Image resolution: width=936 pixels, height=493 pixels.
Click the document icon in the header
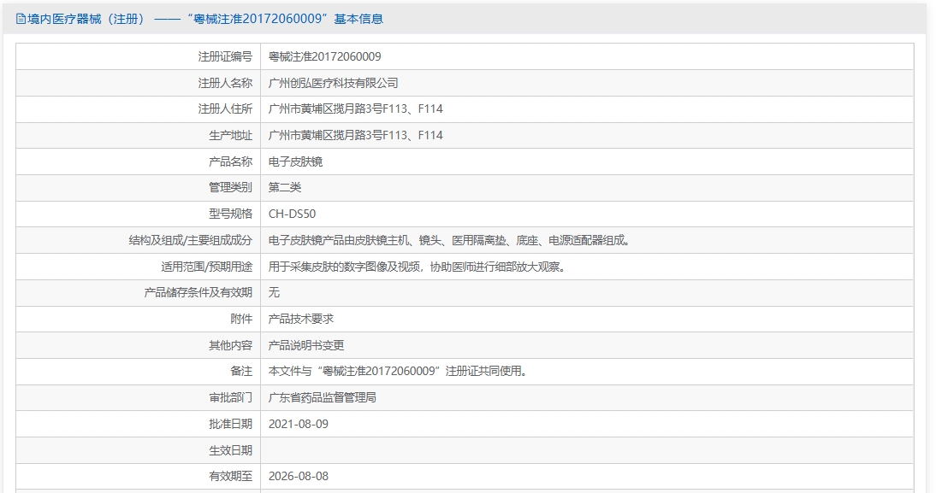pyautogui.click(x=21, y=19)
